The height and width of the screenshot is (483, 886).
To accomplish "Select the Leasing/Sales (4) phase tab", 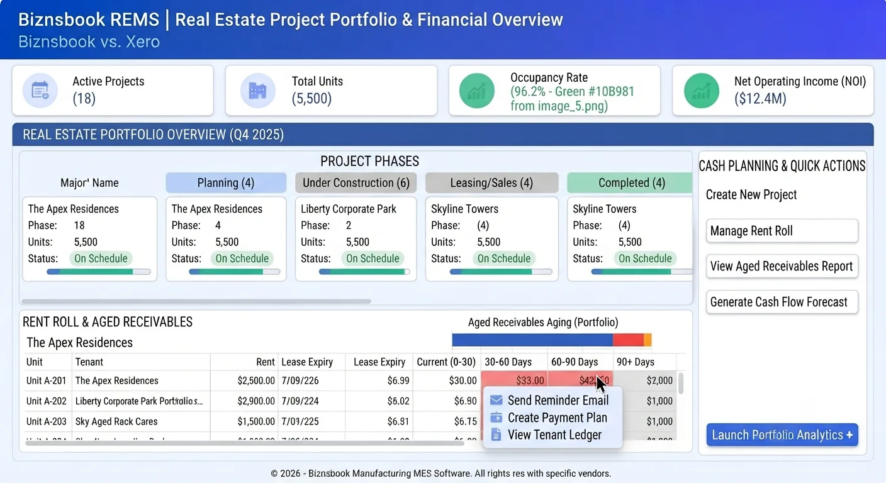I will [491, 183].
